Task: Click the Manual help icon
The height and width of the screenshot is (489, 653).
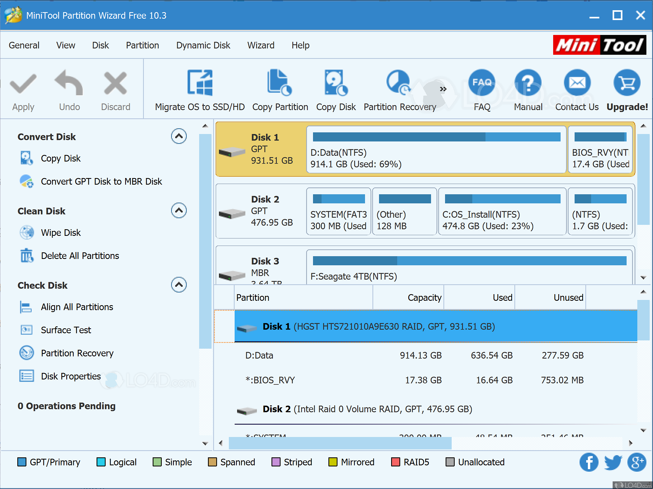Action: tap(528, 83)
